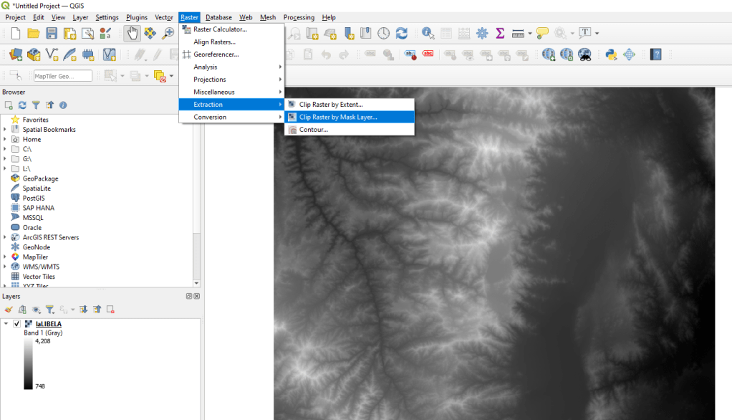
Task: Click the Open Project folder icon
Action: click(33, 33)
